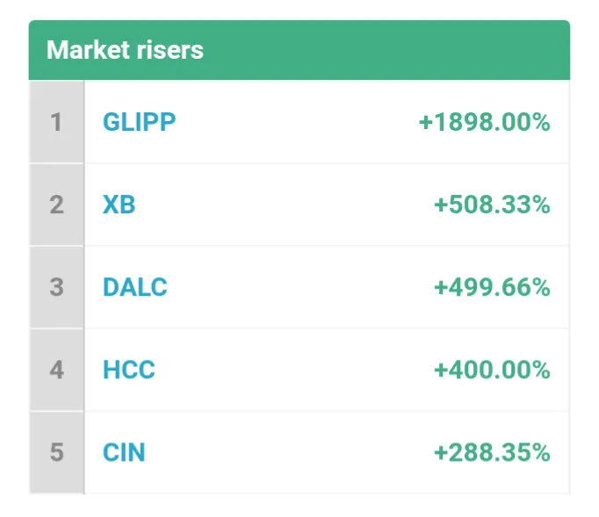Click empty space in DALC row
The width and height of the screenshot is (599, 517).
[x=300, y=287]
